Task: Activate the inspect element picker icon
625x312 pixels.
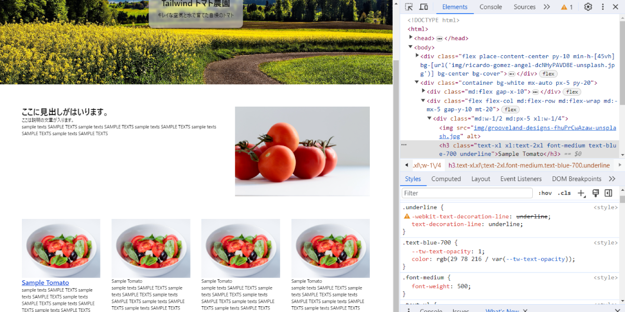Action: pos(409,7)
